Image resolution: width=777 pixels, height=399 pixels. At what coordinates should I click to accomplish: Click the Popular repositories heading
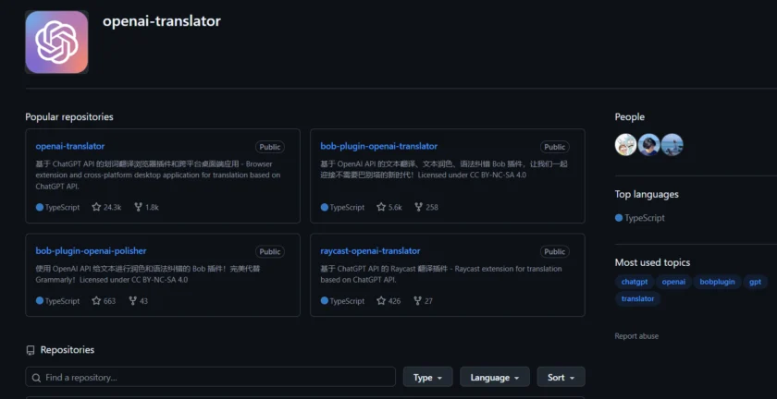pos(69,116)
